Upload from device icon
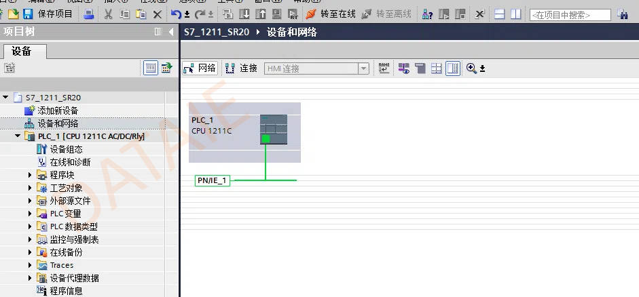This screenshot has width=639, height=297. tap(260, 15)
